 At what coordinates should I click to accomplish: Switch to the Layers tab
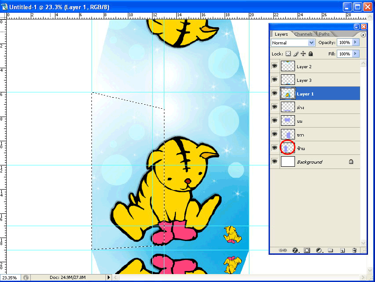pyautogui.click(x=281, y=34)
